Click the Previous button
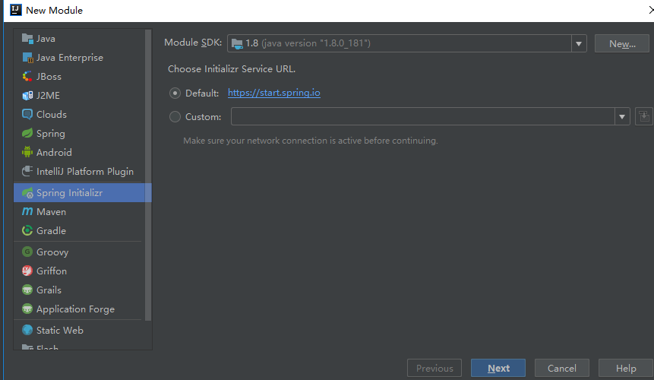Screen dimensions: 654x380 point(434,368)
